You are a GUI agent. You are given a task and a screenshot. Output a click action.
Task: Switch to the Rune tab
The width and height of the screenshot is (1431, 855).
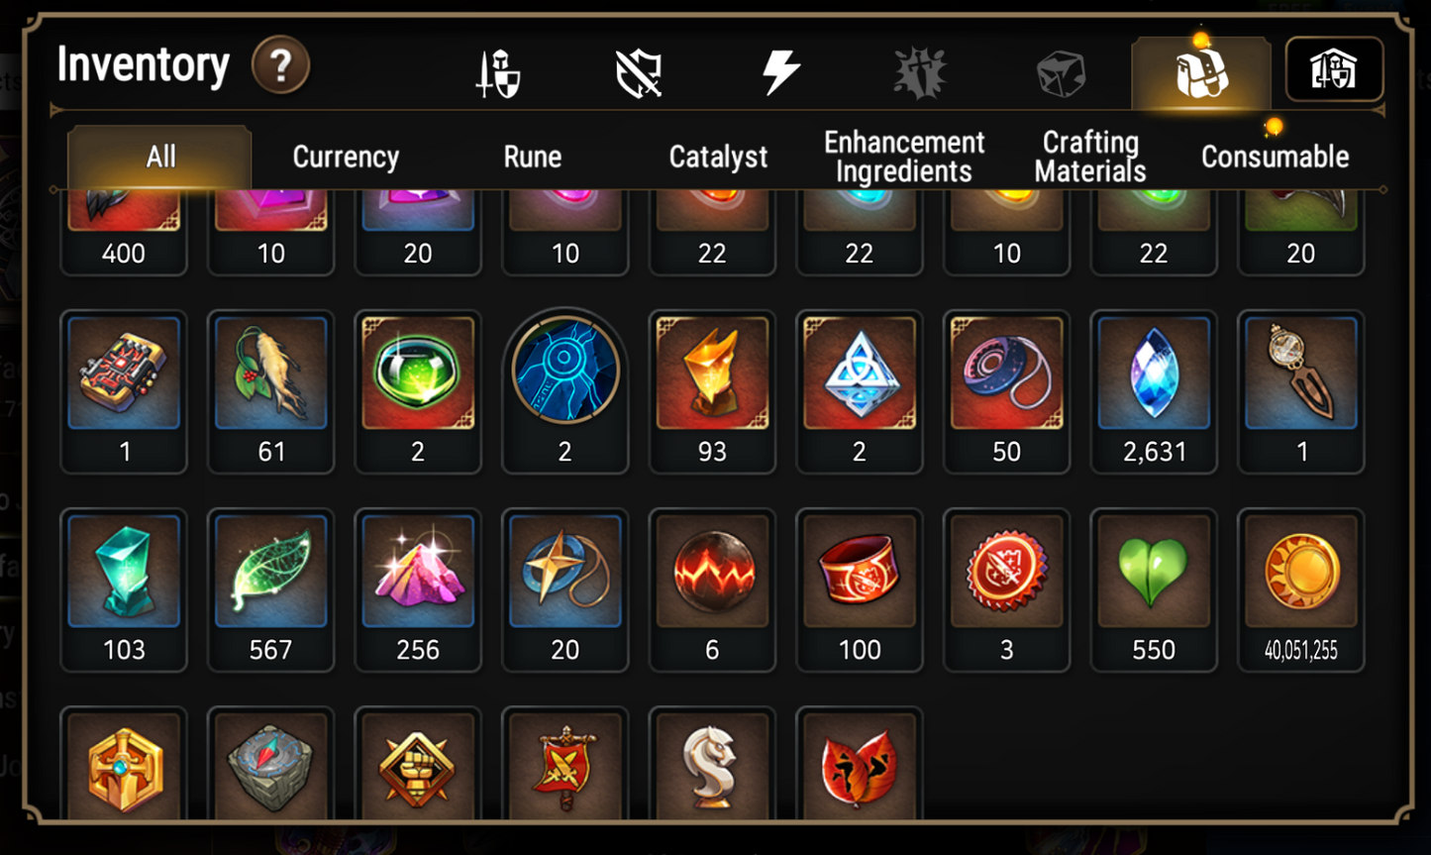pyautogui.click(x=533, y=157)
